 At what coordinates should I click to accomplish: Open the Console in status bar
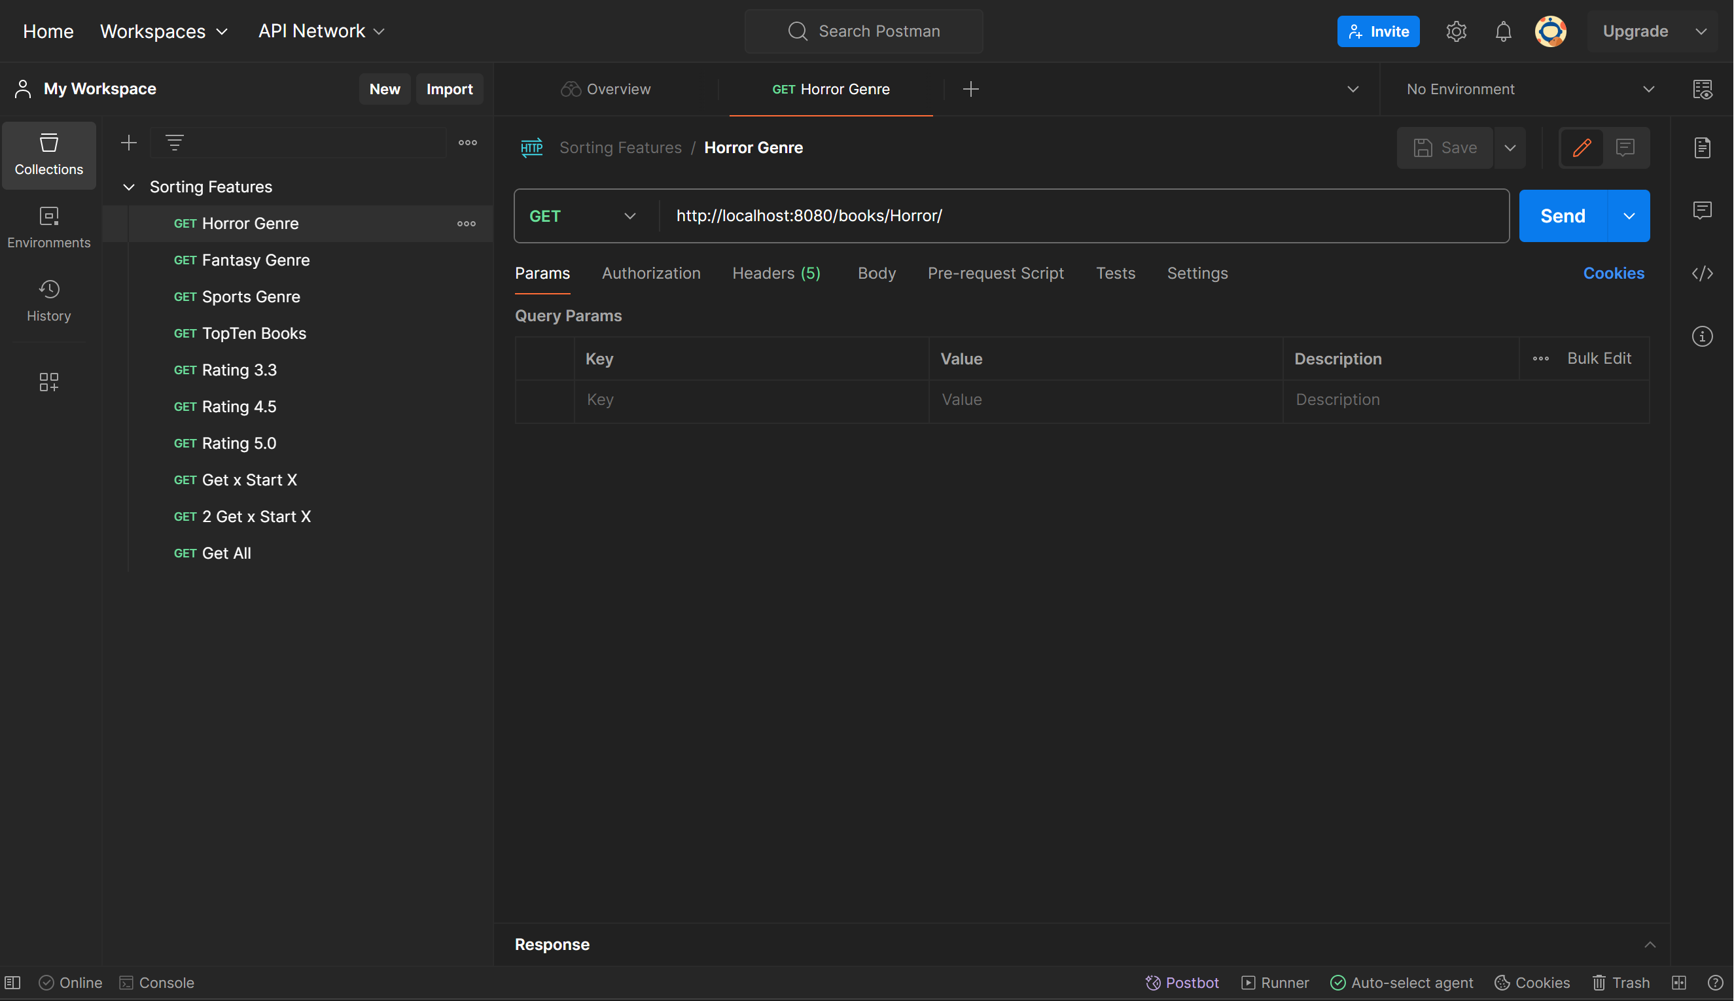click(157, 983)
